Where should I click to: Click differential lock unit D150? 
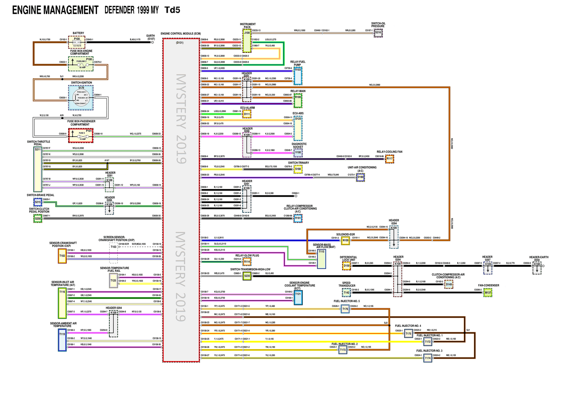347,266
